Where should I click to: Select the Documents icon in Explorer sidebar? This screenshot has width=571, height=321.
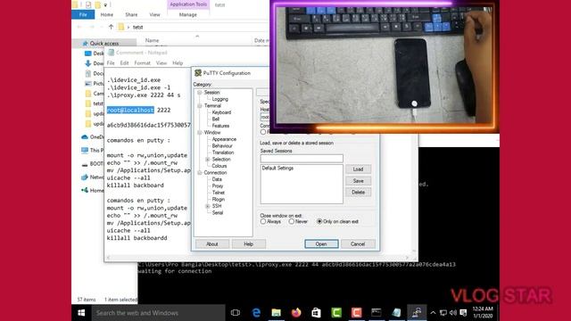pos(87,73)
